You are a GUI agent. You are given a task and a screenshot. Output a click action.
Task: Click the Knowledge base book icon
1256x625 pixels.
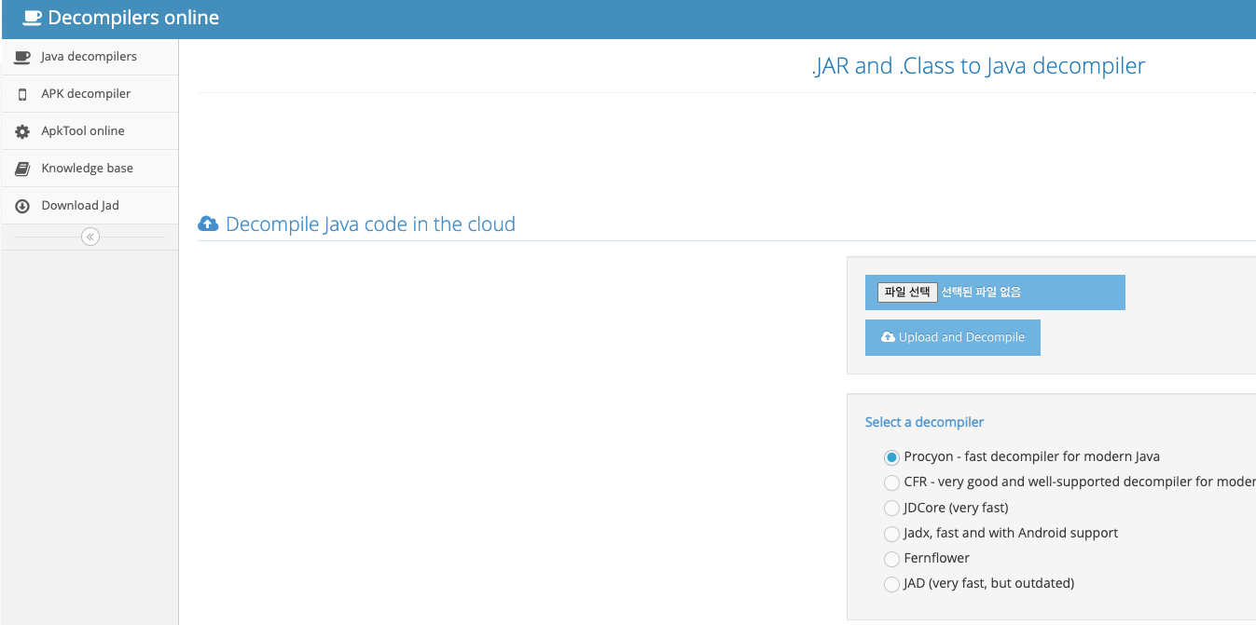pos(22,169)
